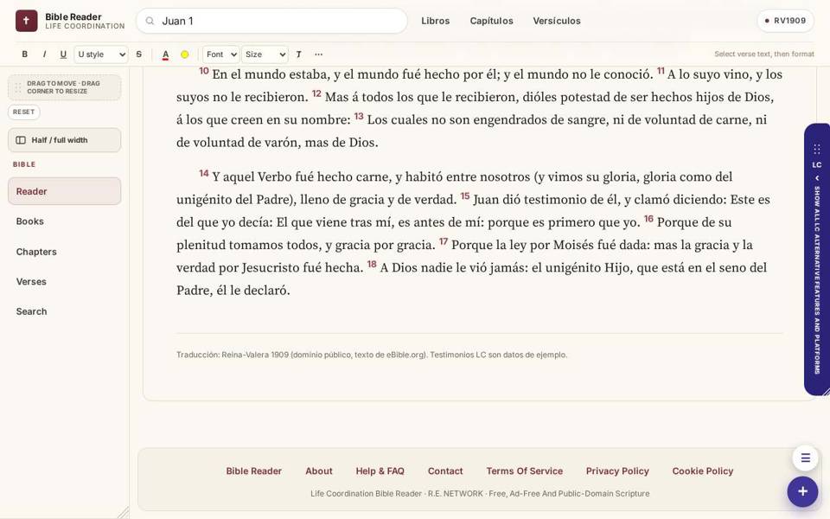Open the Versículos menu
The width and height of the screenshot is (830, 519).
556,21
